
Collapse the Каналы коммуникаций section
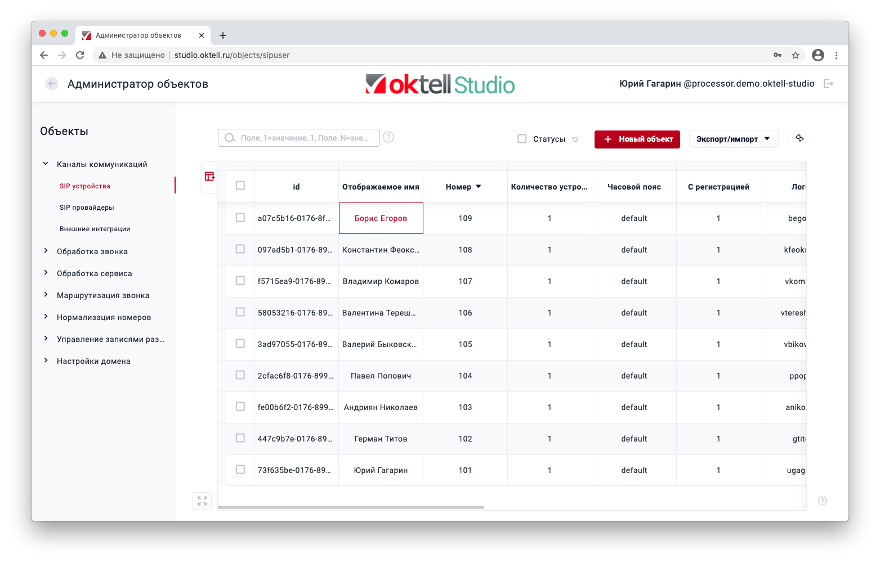46,164
